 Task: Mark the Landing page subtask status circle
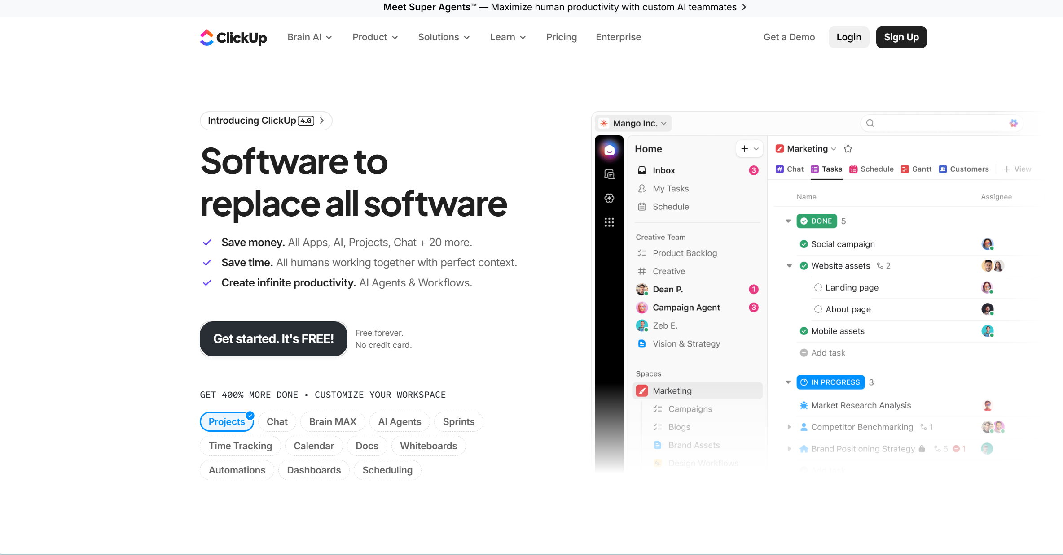(818, 288)
